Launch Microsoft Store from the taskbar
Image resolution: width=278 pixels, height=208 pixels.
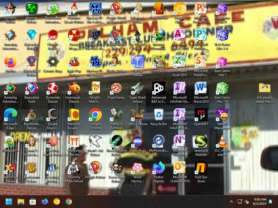tap(33, 201)
